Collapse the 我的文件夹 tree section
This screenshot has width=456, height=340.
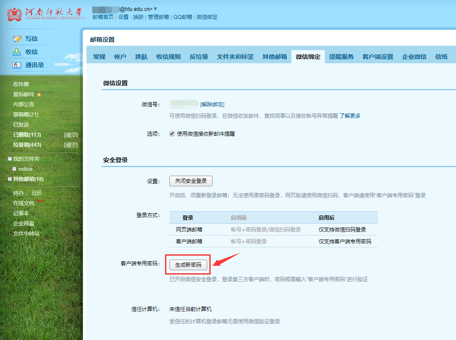[x=10, y=159]
